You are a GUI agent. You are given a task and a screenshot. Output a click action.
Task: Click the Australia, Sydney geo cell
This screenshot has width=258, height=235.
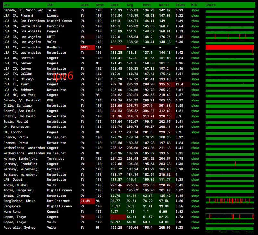click(20, 228)
